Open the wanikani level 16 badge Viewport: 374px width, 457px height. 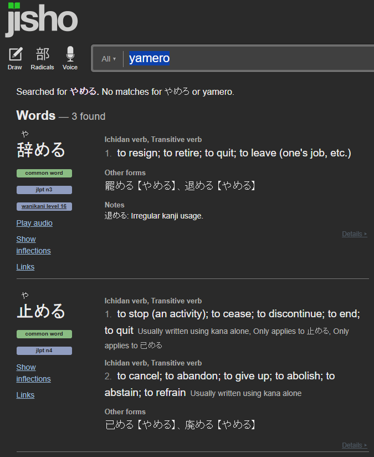coord(44,206)
